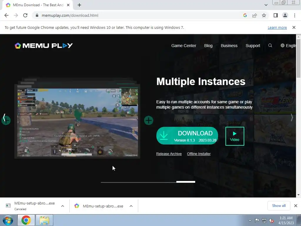The image size is (301, 226).
Task: Share this page via share icon
Action: 255,15
